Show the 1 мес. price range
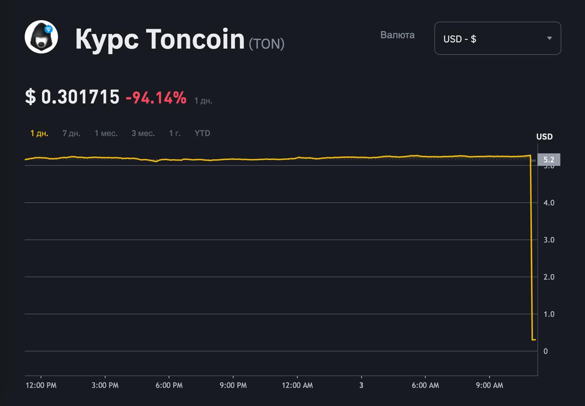Screen dimensions: 585x406 (x=106, y=134)
